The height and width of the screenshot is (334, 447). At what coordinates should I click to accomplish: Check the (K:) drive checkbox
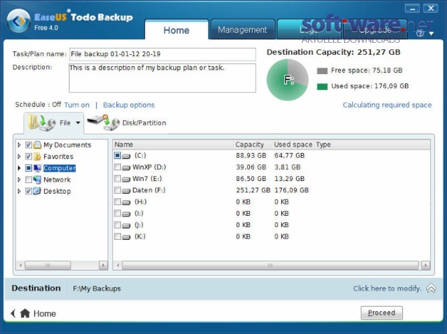(x=118, y=236)
